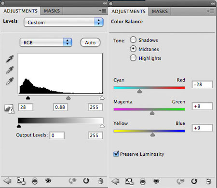Switch to Masks tab in Color Balance panel

click(160, 12)
